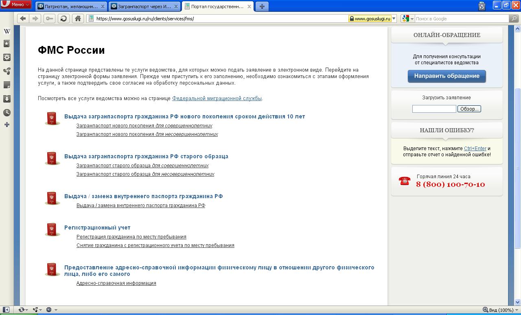Expand the address bar history dropdown

tap(394, 19)
